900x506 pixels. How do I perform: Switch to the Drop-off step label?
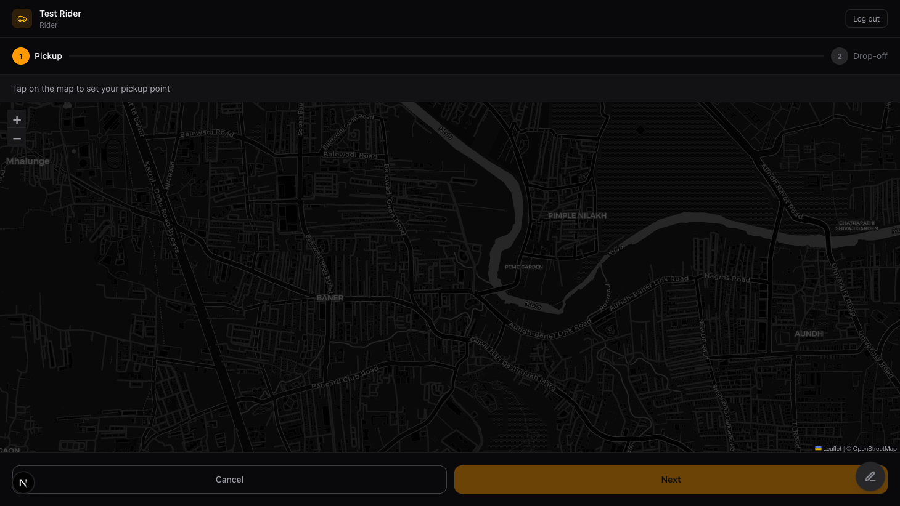870,56
